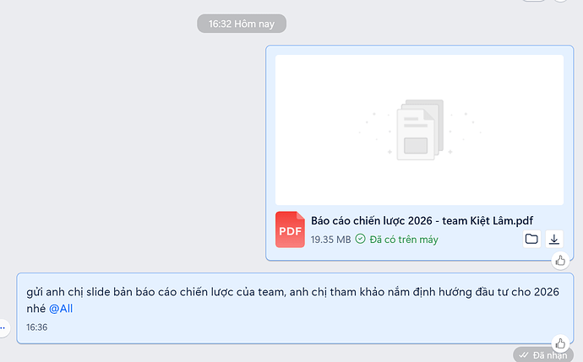This screenshot has width=583, height=362.
Task: Click the 19.35 MB file size
Action: [x=330, y=240]
